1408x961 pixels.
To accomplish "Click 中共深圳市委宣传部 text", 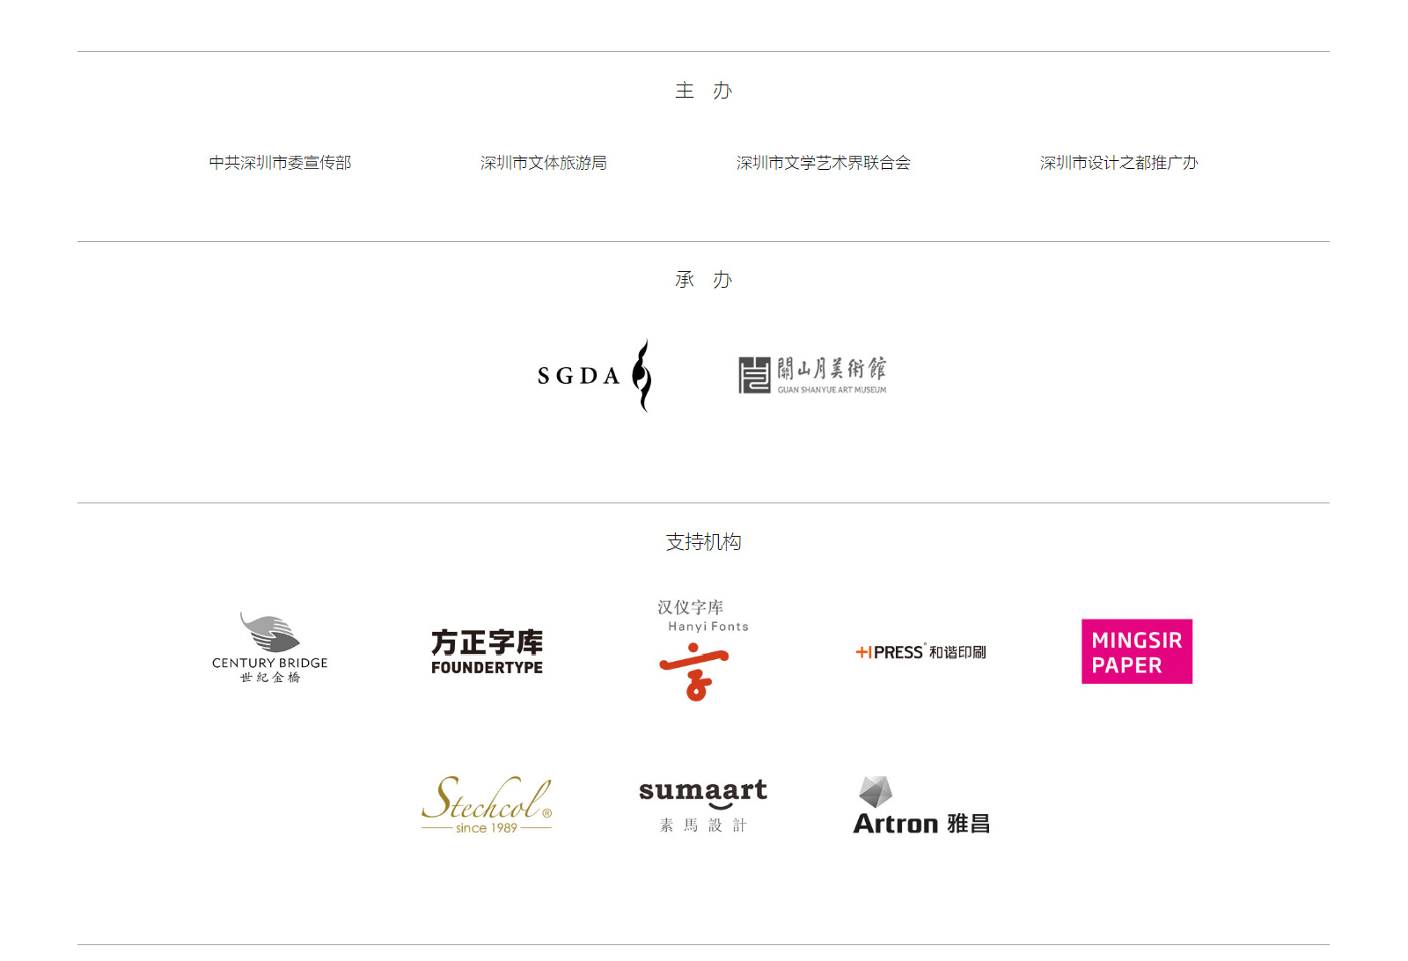I will [x=280, y=163].
